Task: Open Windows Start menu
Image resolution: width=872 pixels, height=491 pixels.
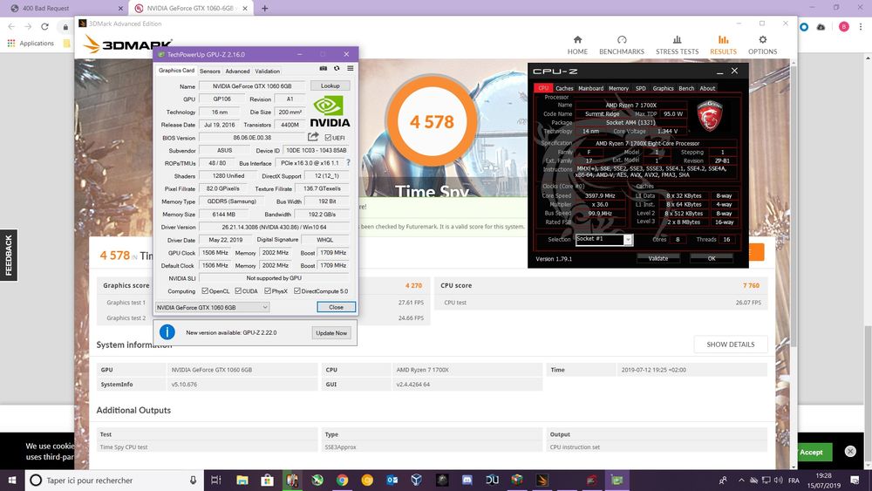Action: click(x=12, y=480)
